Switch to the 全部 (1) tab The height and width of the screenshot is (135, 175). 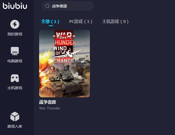50,21
